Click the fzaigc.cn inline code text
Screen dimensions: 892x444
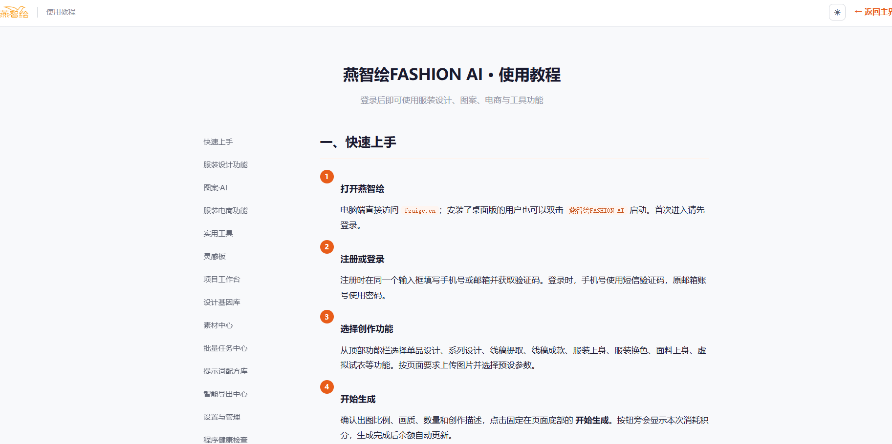(x=420, y=210)
